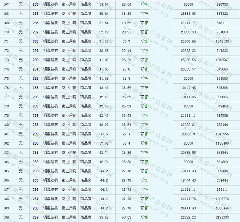The width and height of the screenshot is (240, 222).
Task: Open details for room 238
Action: click(36, 41)
